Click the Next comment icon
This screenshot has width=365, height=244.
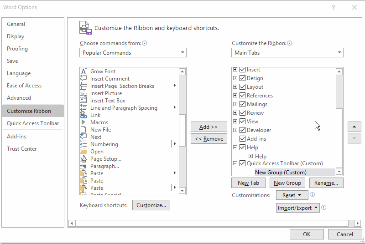pos(83,137)
